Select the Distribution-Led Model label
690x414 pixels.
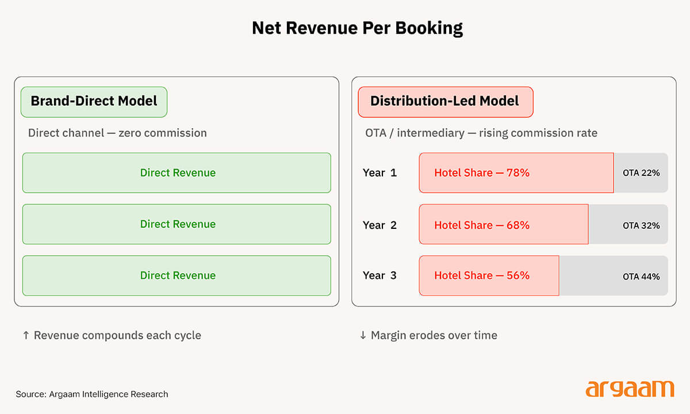pos(446,102)
